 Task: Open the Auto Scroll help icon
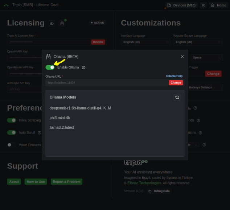(x=39, y=133)
